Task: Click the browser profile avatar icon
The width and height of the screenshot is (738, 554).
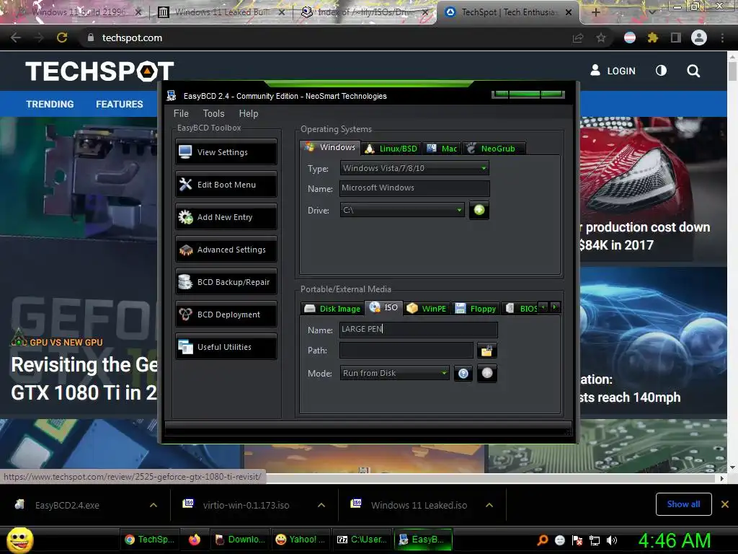Action: tap(699, 38)
